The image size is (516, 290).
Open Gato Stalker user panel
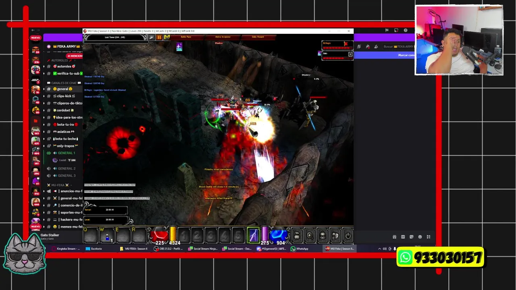[x=50, y=236]
